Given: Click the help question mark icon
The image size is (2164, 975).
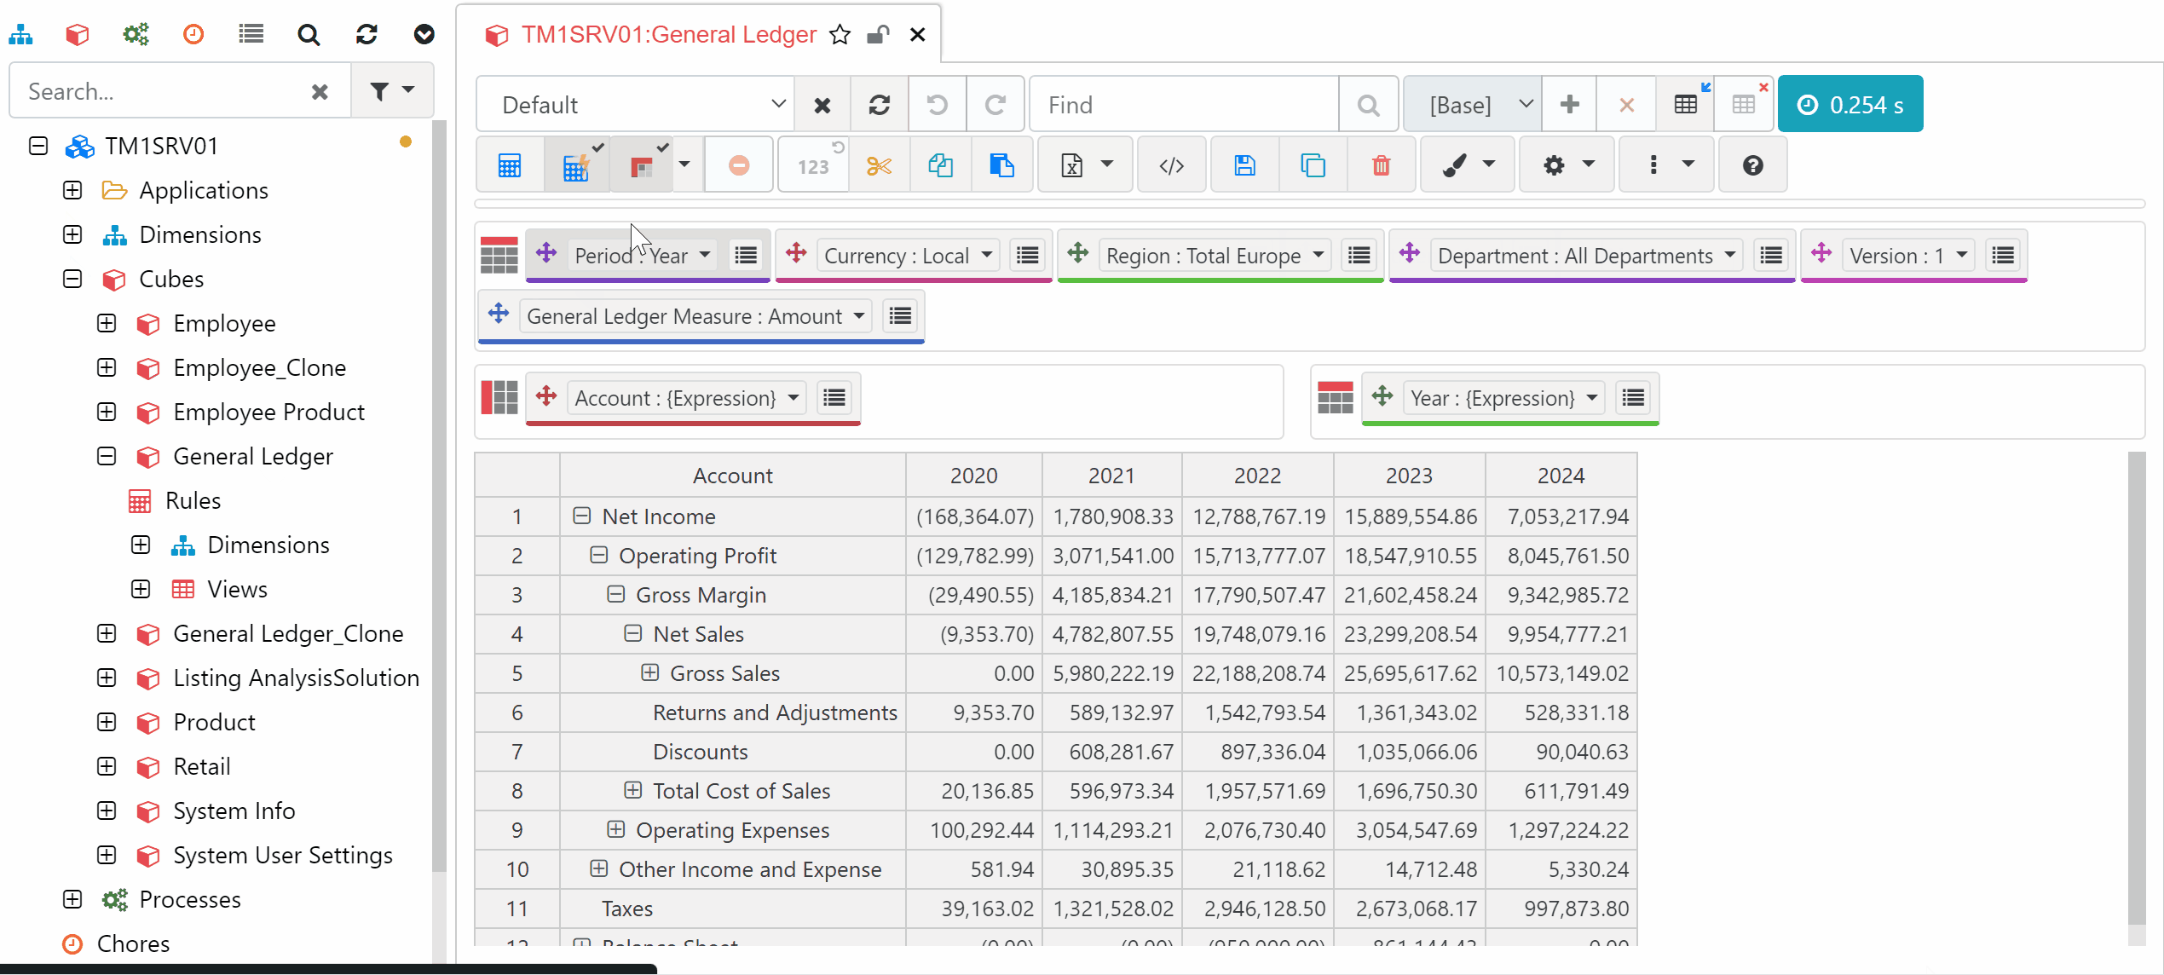Looking at the screenshot, I should 1752,165.
